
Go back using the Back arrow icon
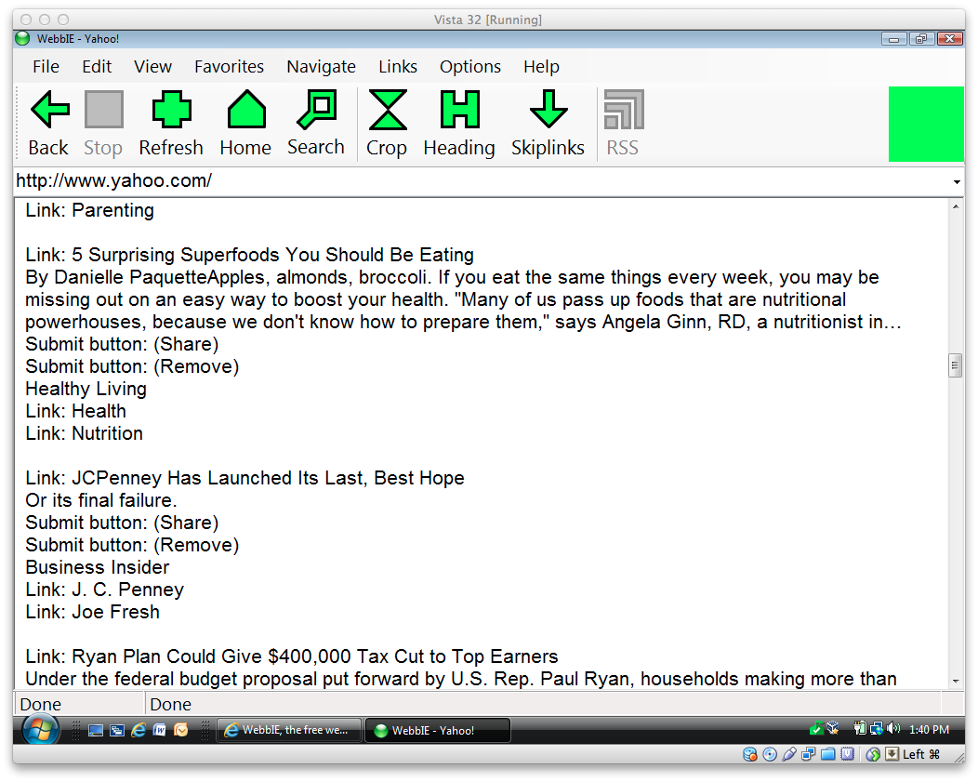coord(50,110)
